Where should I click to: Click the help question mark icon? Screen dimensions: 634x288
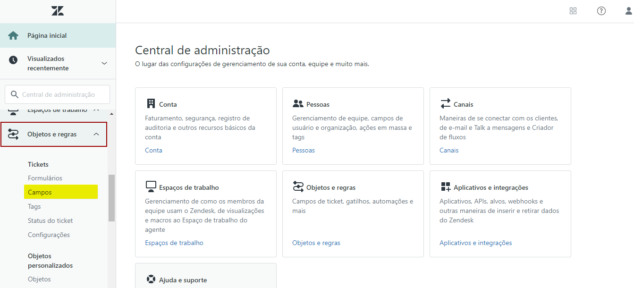(x=601, y=11)
